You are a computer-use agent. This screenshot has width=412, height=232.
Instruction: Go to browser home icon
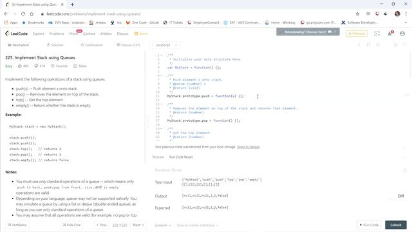pyautogui.click(x=32, y=14)
